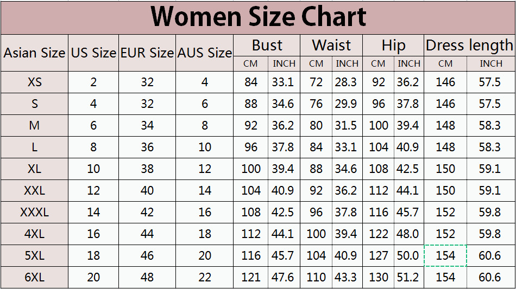The image size is (516, 289).
Task: Click the 4XL row hip CM cell
Action: 378,234
